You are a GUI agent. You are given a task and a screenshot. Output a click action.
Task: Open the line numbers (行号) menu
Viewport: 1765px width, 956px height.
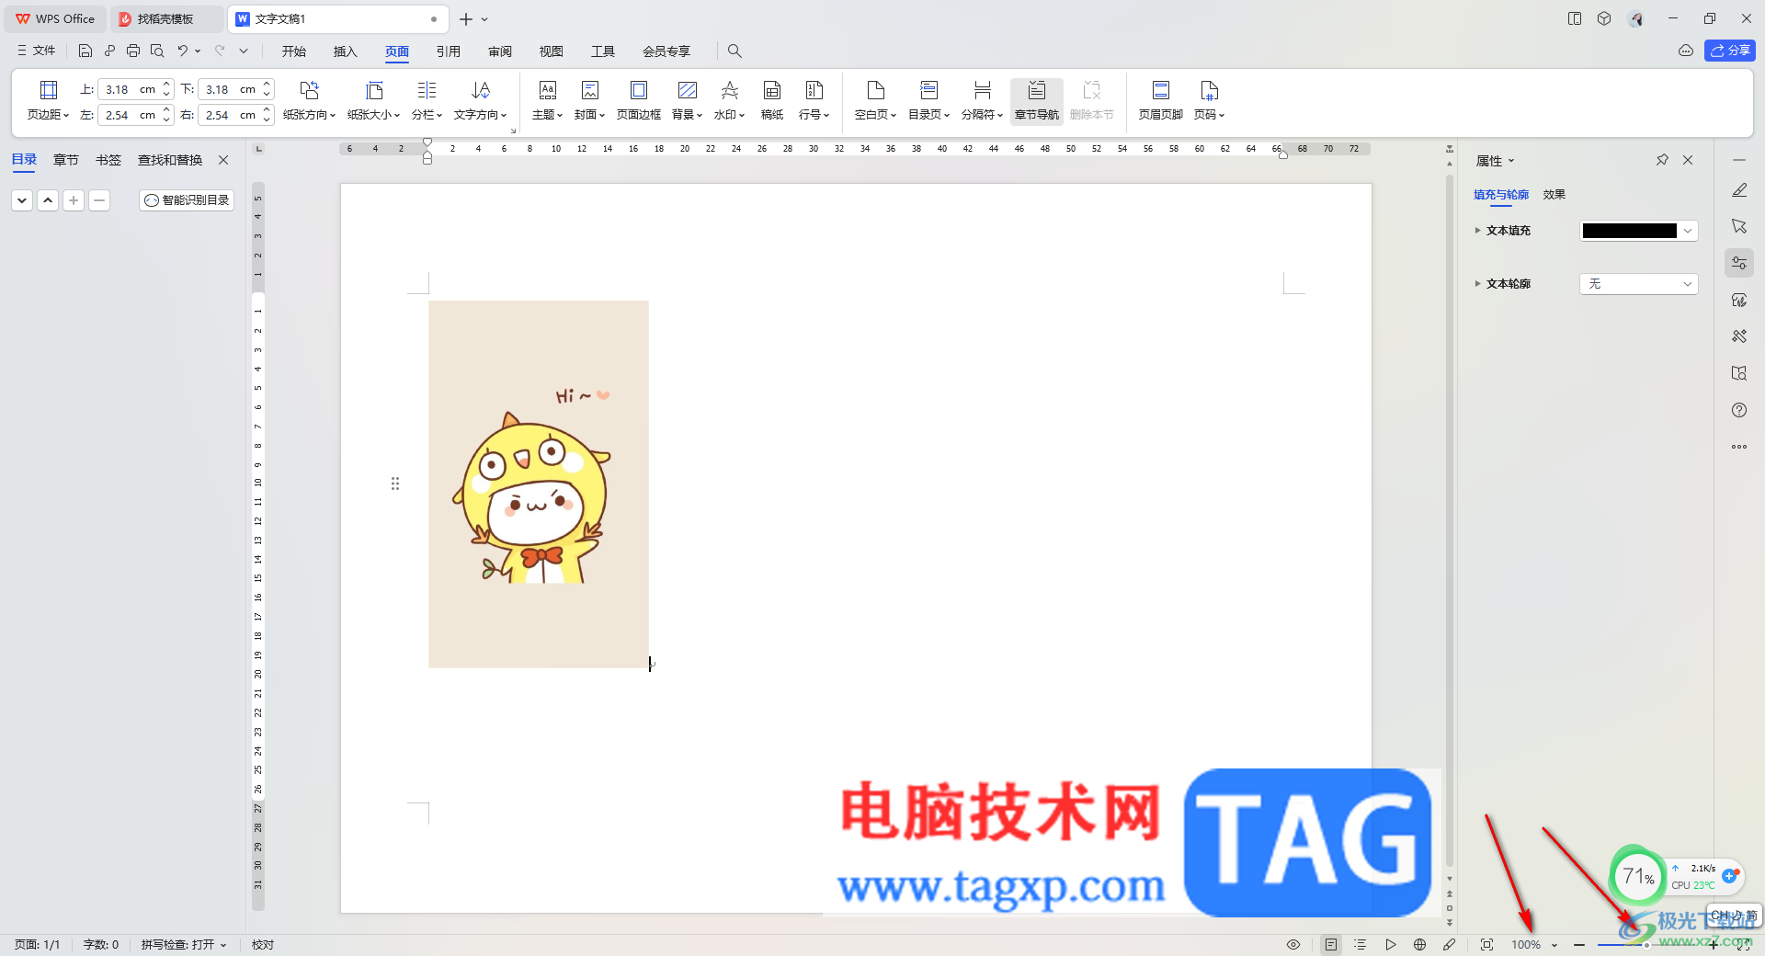814,100
